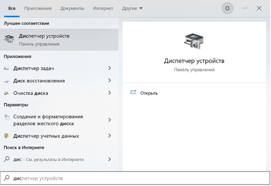This screenshot has width=271, height=186.
Task: Open the Другие filter dropdown
Action: tap(132, 8)
